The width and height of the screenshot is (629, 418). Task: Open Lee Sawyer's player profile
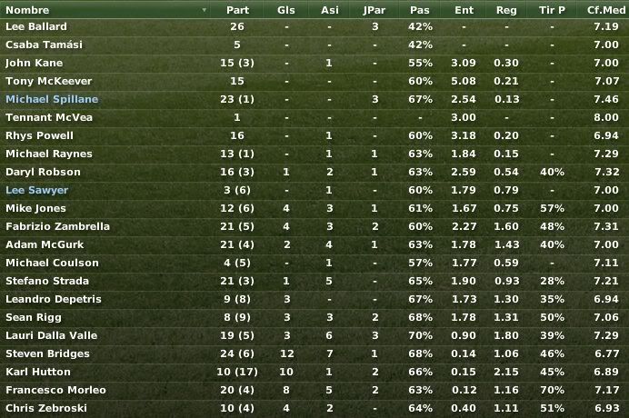[37, 190]
